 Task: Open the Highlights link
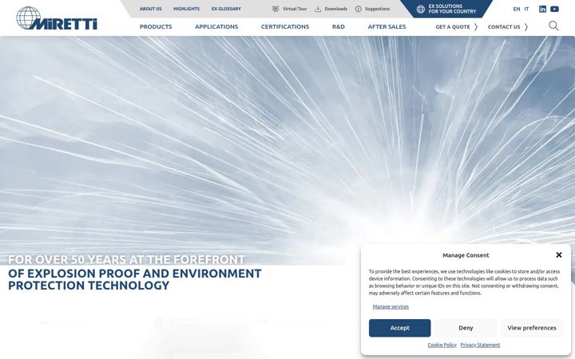(x=186, y=9)
